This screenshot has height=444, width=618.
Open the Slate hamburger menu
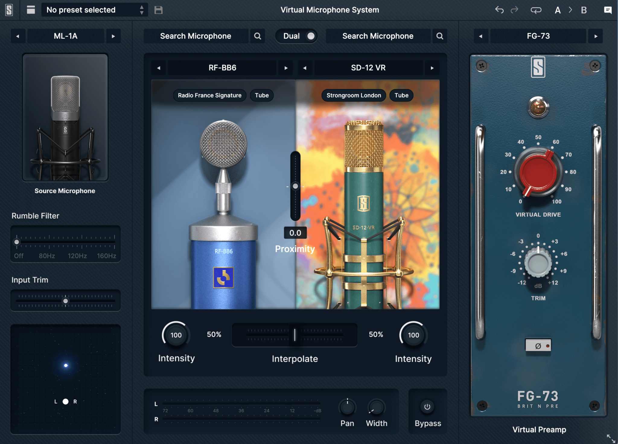31,10
